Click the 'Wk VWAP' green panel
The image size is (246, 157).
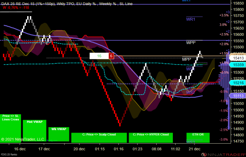(x=59, y=134)
